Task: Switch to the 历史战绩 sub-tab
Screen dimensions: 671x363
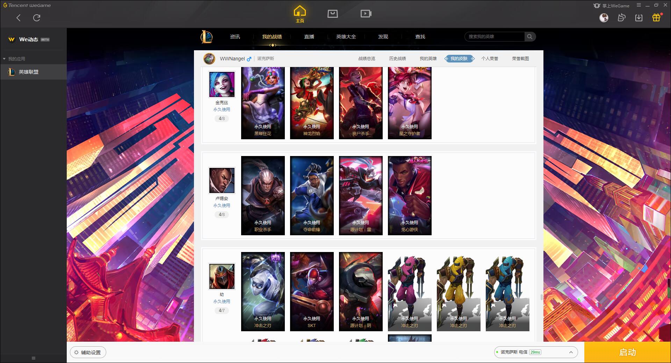Action: [x=397, y=59]
